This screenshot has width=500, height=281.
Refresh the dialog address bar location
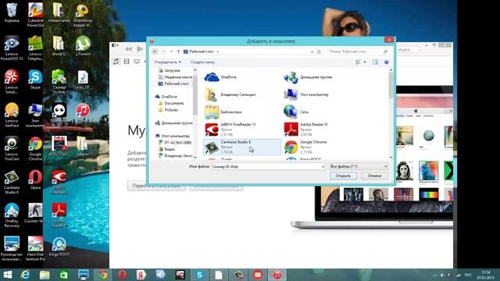[319, 52]
